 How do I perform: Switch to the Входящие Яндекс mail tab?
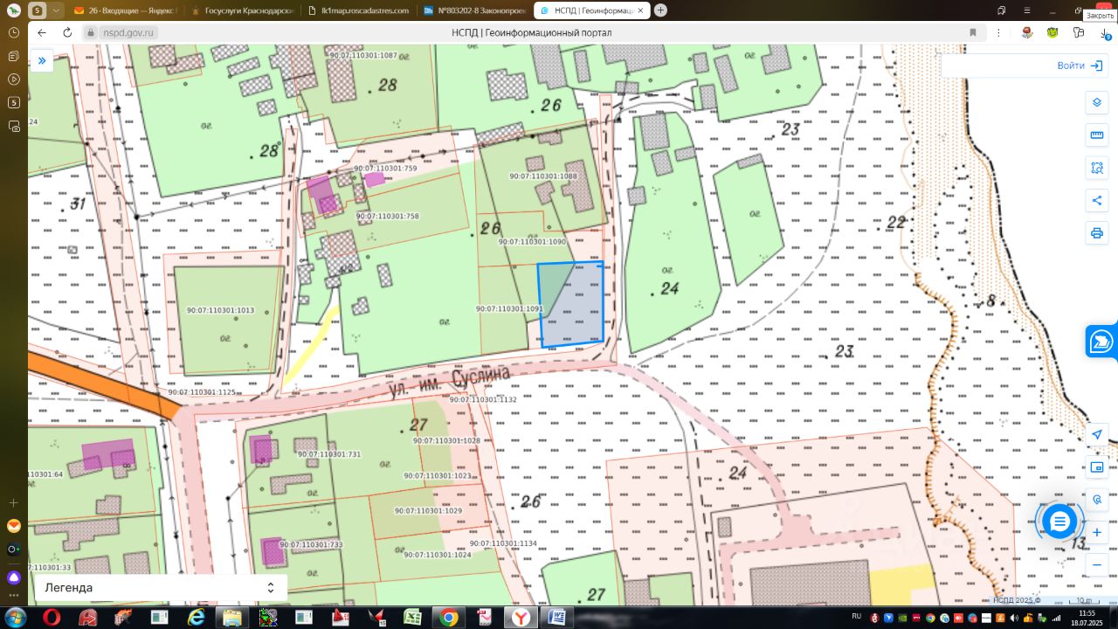(x=126, y=10)
